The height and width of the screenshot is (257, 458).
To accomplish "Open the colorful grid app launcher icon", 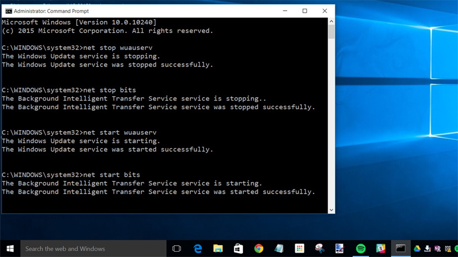I will tap(300, 248).
